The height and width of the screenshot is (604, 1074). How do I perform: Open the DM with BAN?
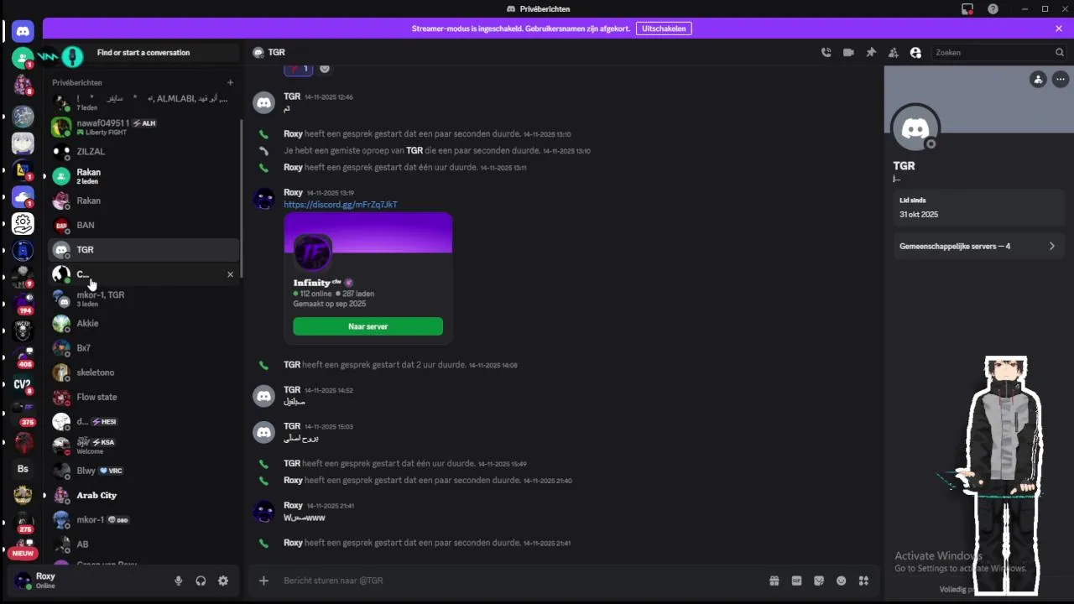144,225
